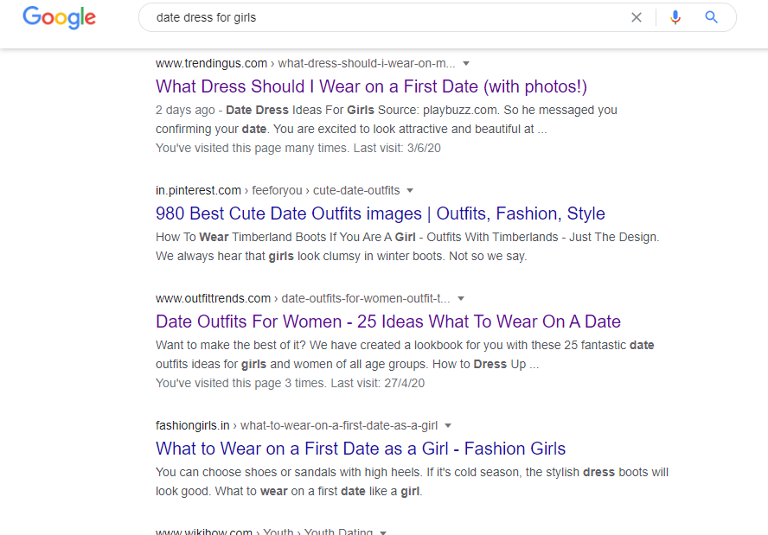Click snippet text 'Want to make the best of it?'

click(231, 346)
